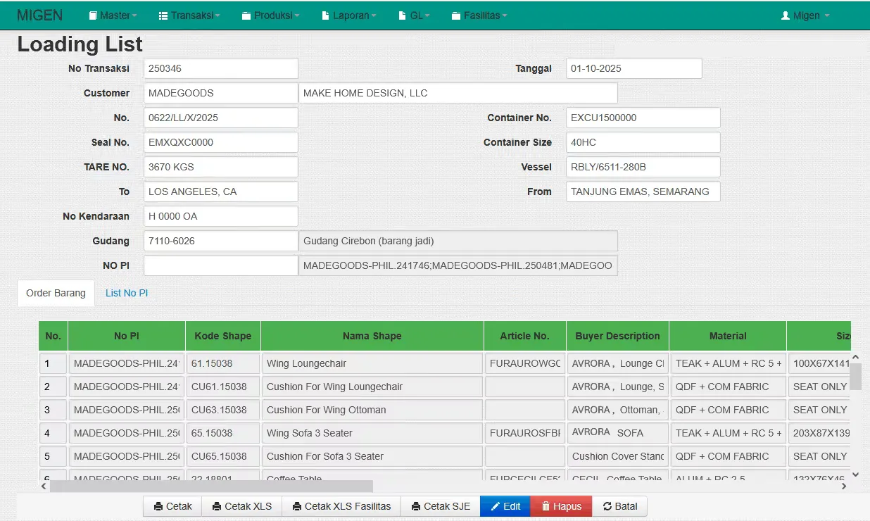Click the Article No. column header
The height and width of the screenshot is (521, 870).
point(525,336)
